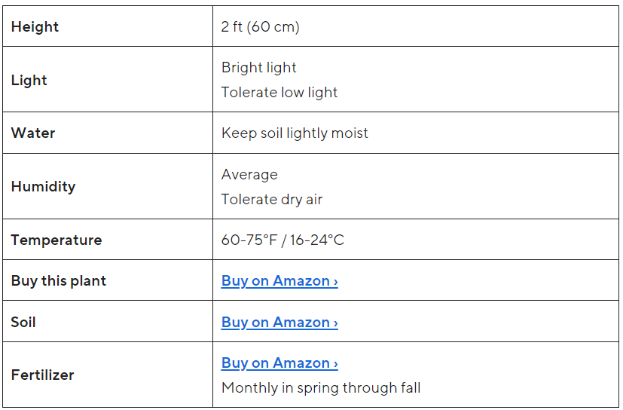
Task: Click the "60-75°F / 16-24°C" temperature value
Action: [282, 240]
